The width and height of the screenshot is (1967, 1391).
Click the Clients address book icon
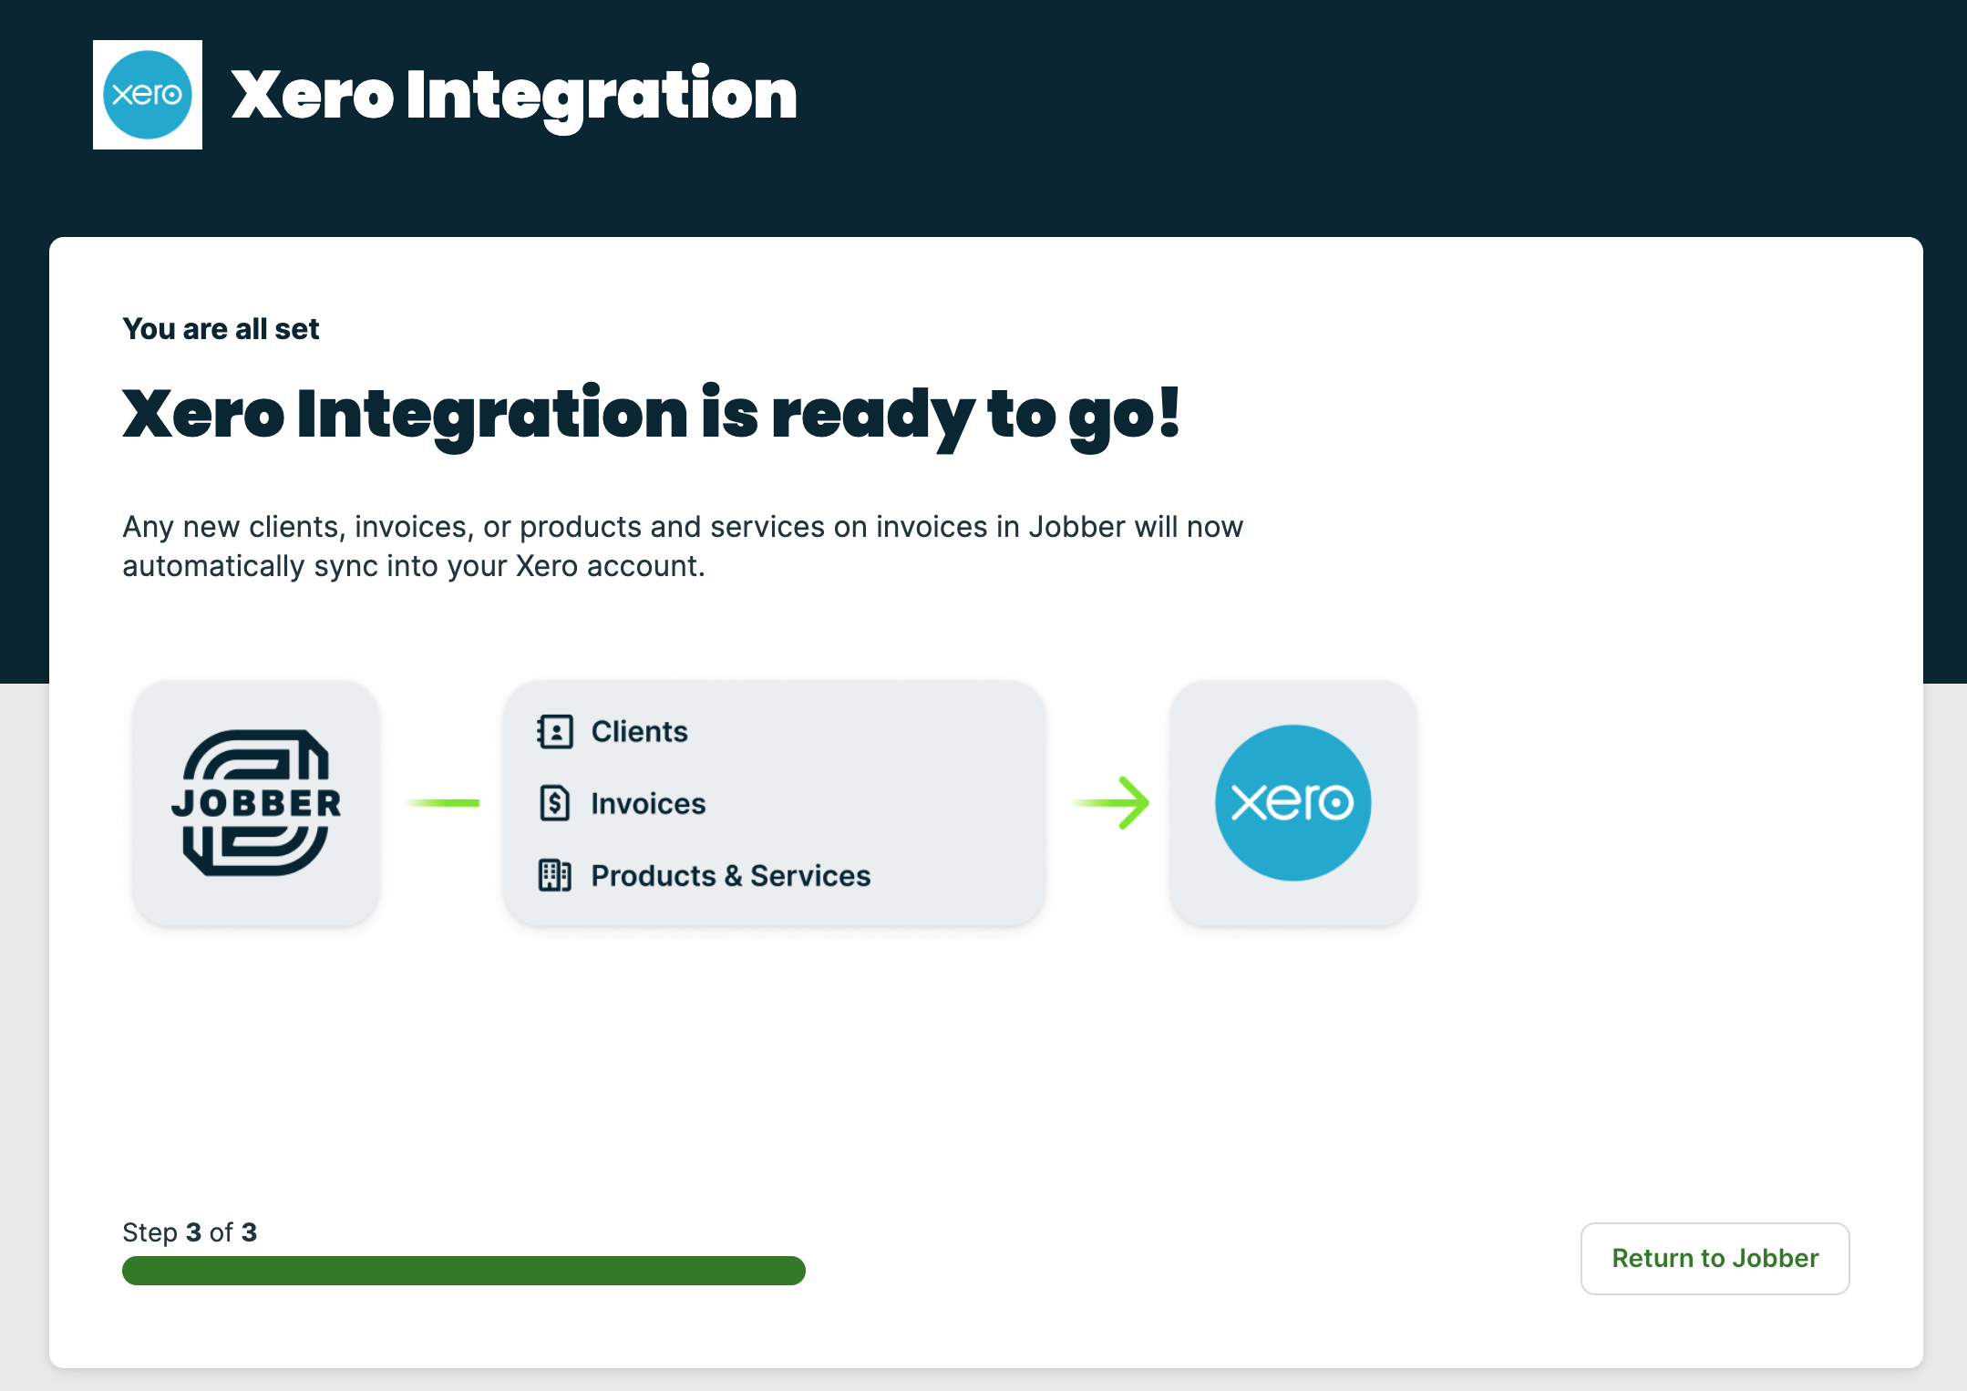[555, 731]
